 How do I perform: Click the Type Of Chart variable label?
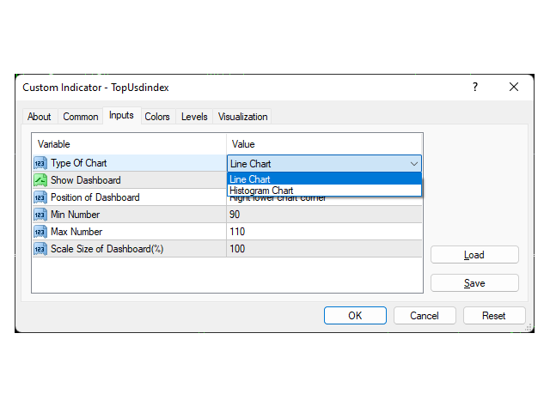coord(78,163)
